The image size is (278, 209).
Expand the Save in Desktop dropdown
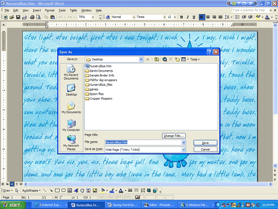(x=141, y=59)
